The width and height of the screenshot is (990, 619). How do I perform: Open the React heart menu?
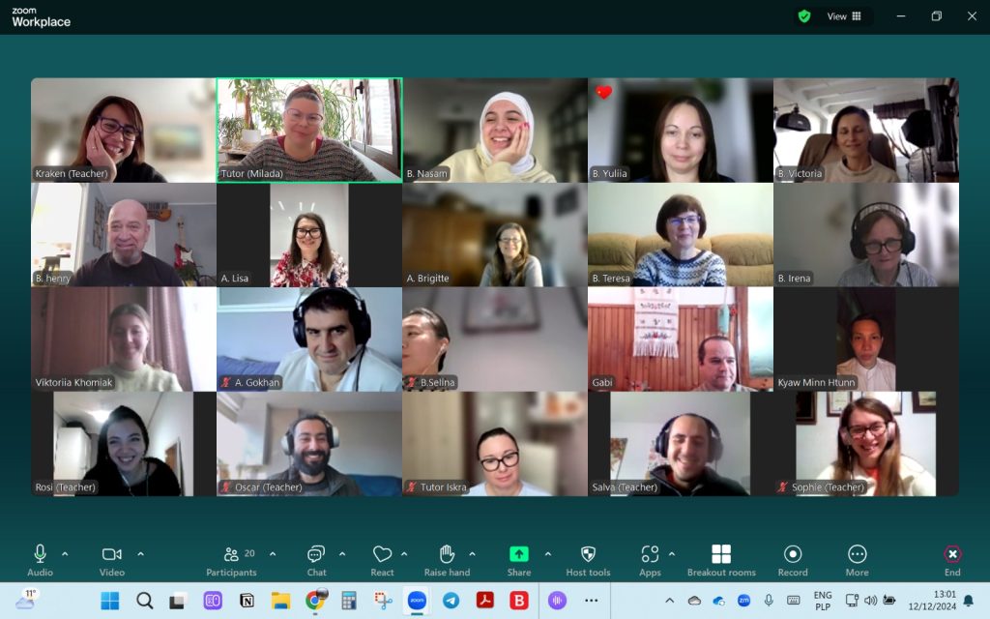(382, 560)
